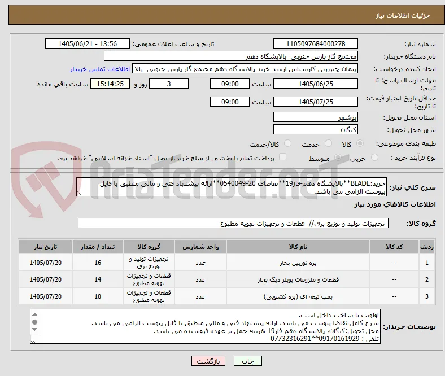
Task: Toggle the اسناد خزانه اسلامی payment checkbox
Action: click(x=282, y=157)
